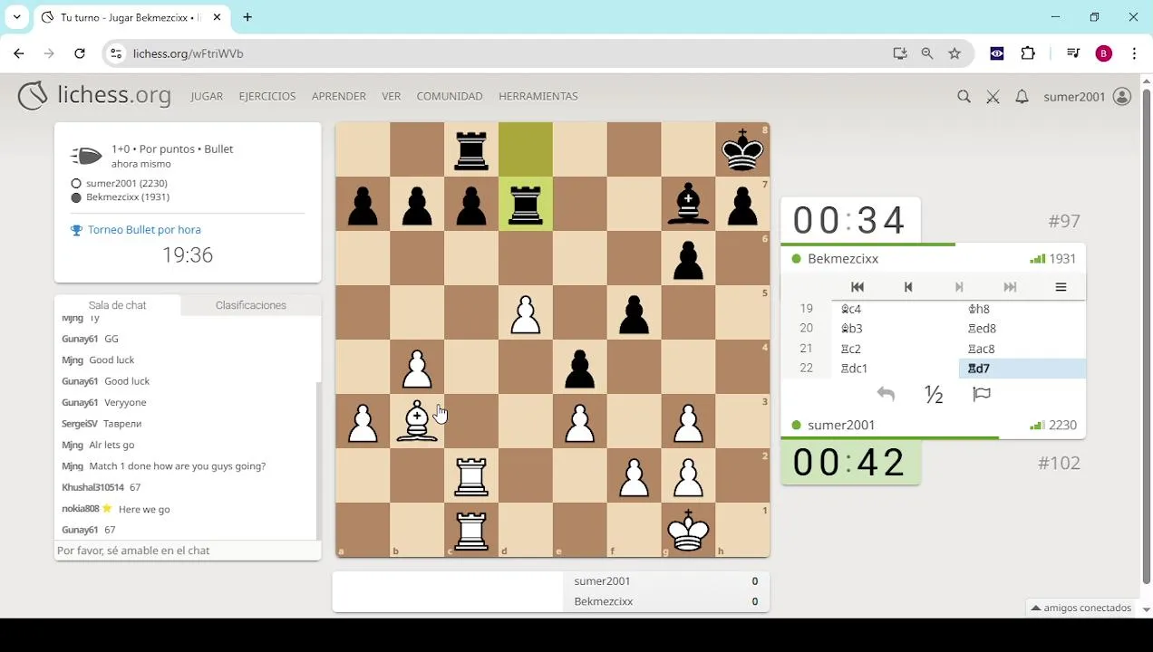Image resolution: width=1153 pixels, height=652 pixels.
Task: Open the search magnifier in lichess header
Action: click(964, 96)
